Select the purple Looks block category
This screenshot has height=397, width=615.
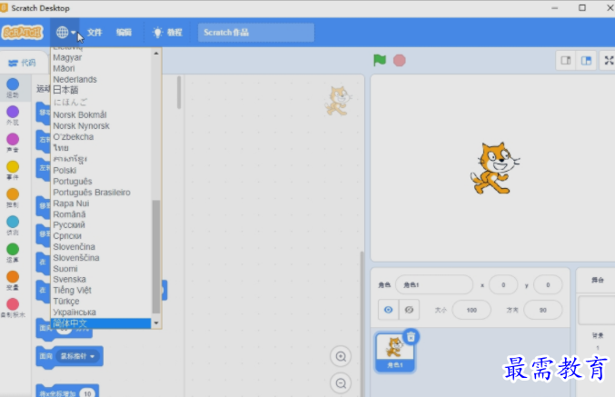point(13,115)
